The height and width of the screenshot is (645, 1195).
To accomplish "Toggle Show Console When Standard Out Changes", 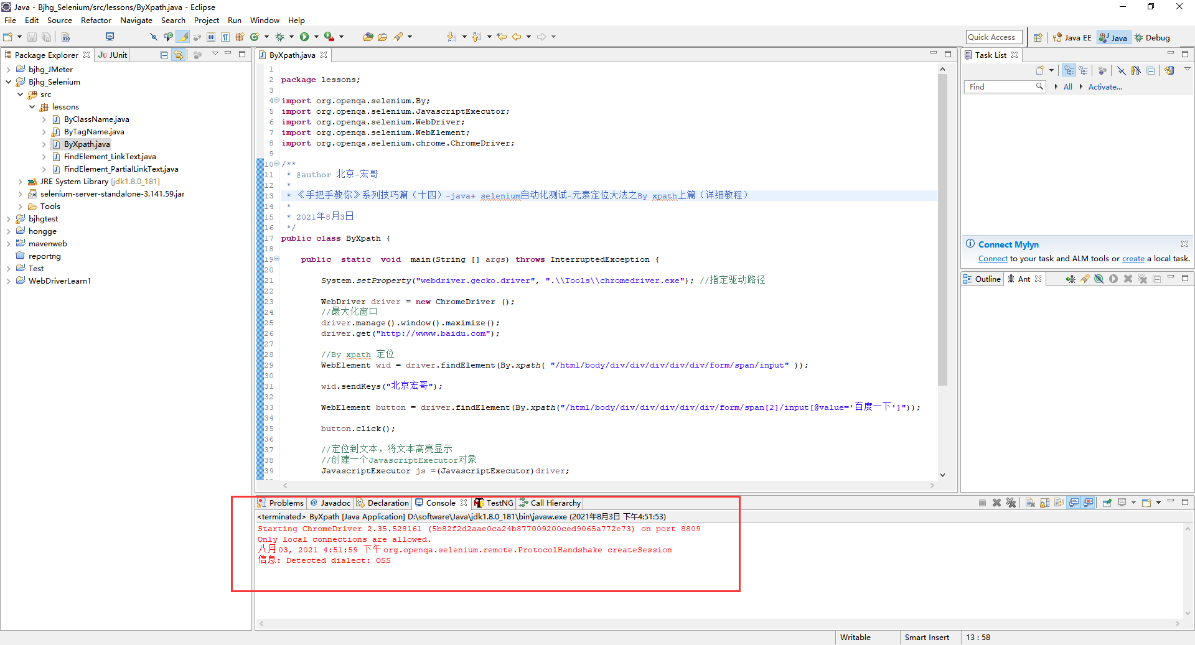I will (x=1074, y=503).
